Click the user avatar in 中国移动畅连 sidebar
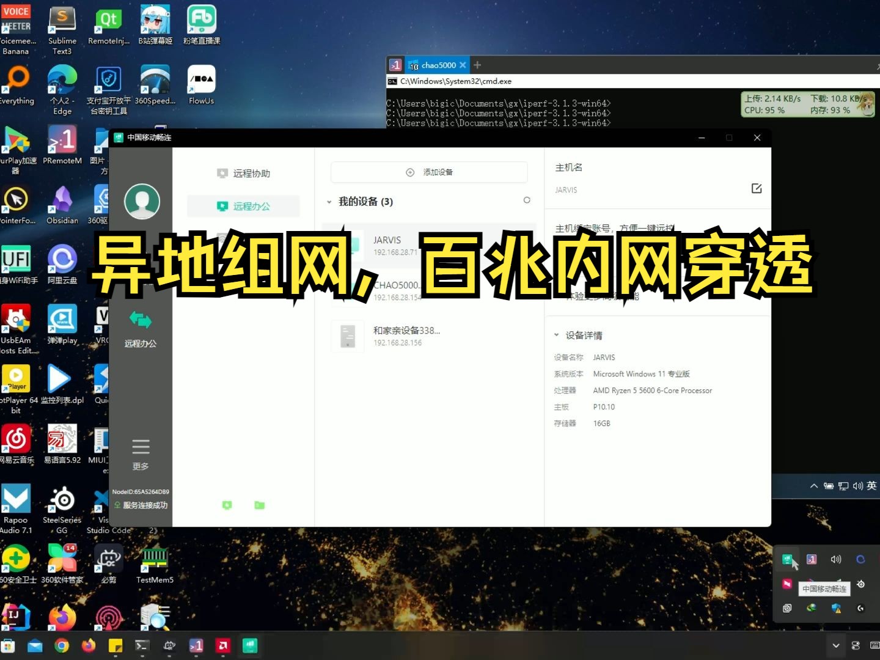 (x=142, y=202)
